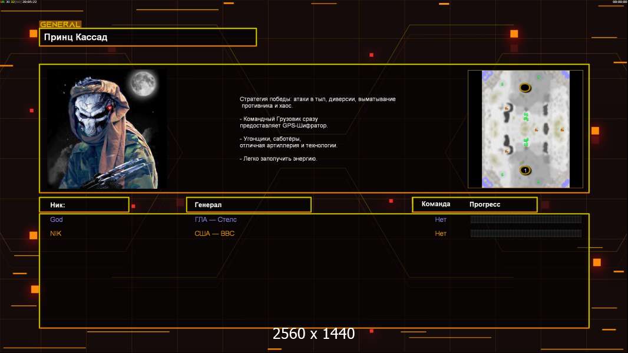
Task: Open NIK's general choice США — ВВС
Action: coord(214,234)
